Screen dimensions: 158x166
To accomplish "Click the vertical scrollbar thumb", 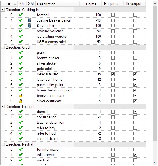I will coord(155,73).
